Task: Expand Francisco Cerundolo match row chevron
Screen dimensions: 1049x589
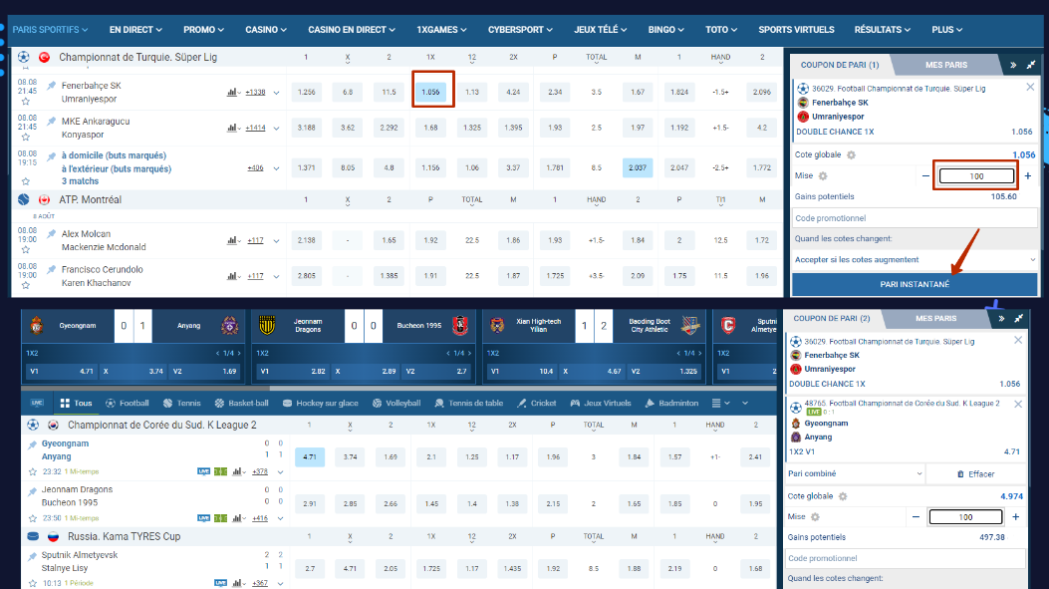Action: click(276, 276)
